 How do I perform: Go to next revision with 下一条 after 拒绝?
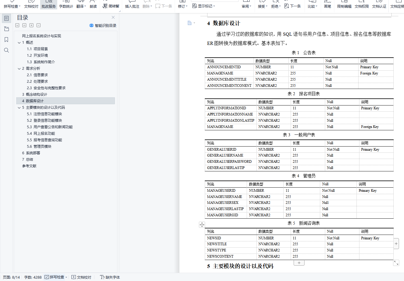point(292,6)
